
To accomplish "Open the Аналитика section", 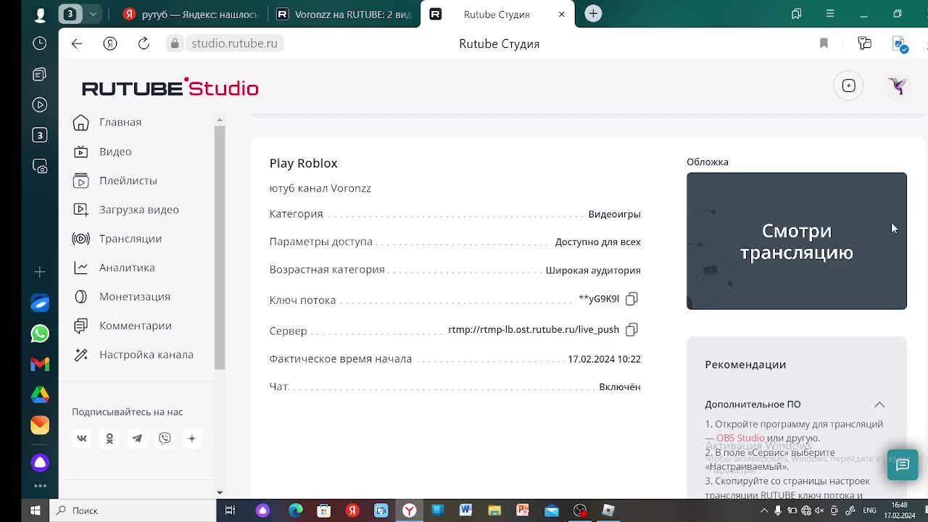I will (x=114, y=268).
